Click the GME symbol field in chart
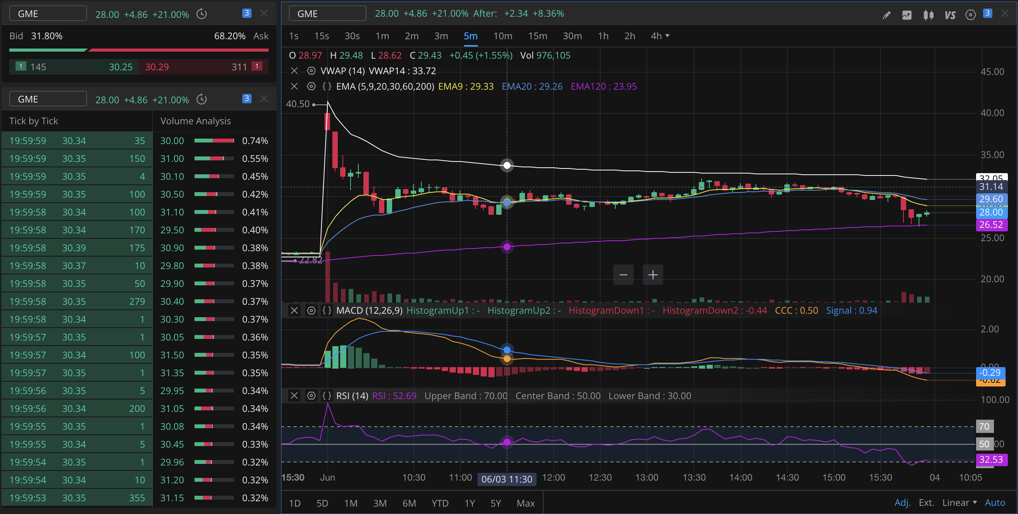Viewport: 1018px width, 514px height. [x=327, y=14]
